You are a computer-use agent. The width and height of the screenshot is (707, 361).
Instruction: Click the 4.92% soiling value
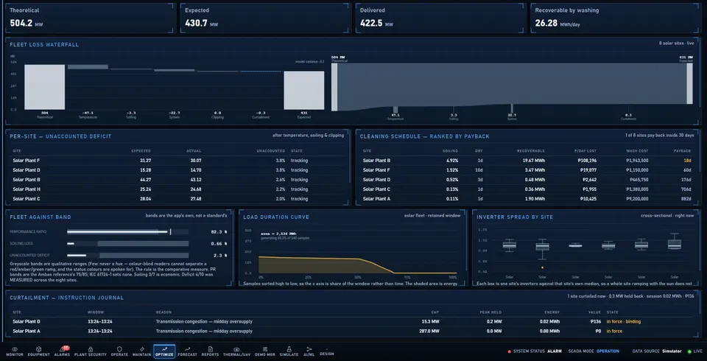pyautogui.click(x=451, y=160)
